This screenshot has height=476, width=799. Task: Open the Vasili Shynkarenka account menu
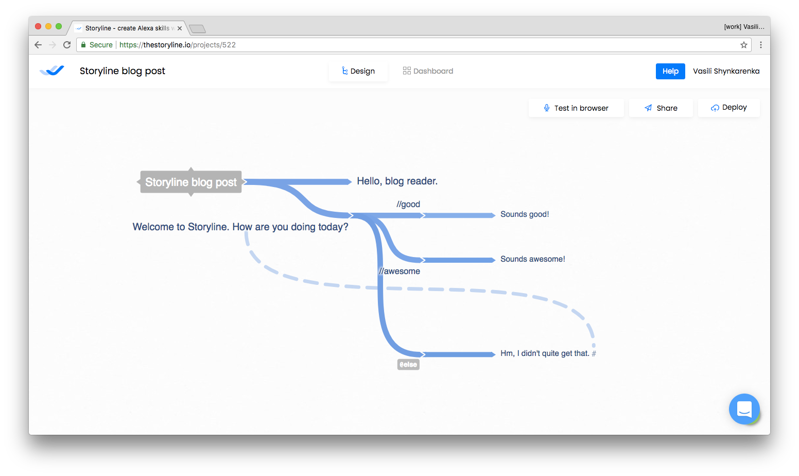click(726, 71)
